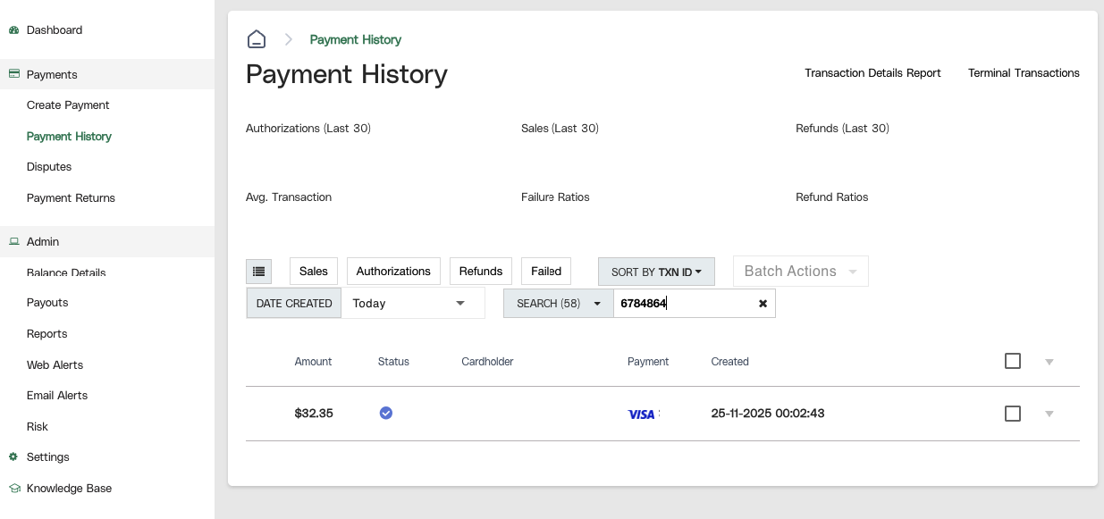The width and height of the screenshot is (1104, 519).
Task: Open the SORT BY TXN ID dropdown
Action: [x=656, y=271]
